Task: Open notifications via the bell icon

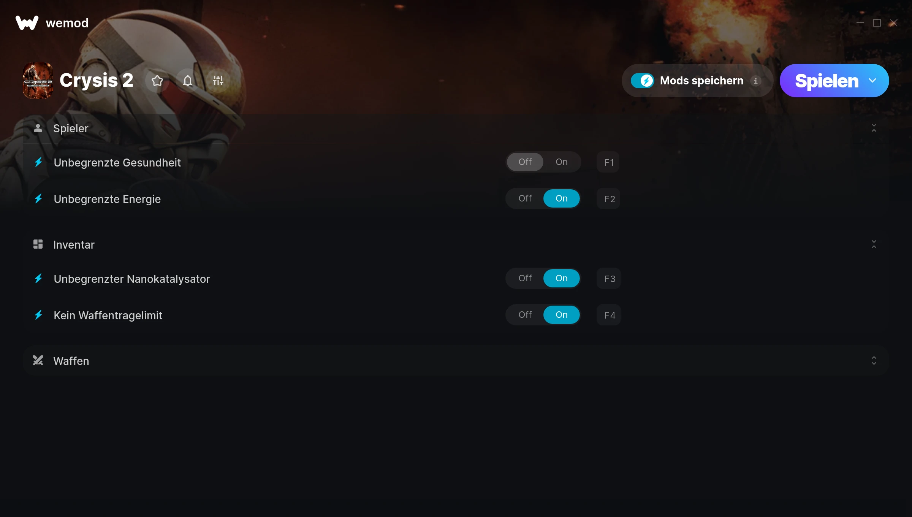Action: (x=188, y=81)
